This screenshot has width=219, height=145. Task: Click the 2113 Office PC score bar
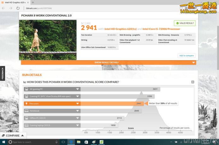pos(102,118)
